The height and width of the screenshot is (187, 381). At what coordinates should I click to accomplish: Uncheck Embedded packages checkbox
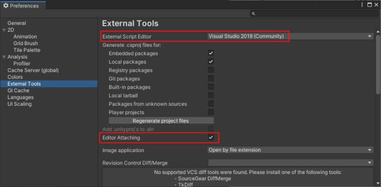(x=211, y=53)
